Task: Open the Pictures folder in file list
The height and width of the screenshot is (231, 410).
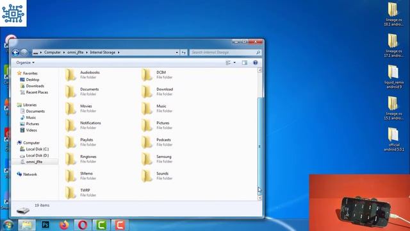Action: (x=156, y=125)
